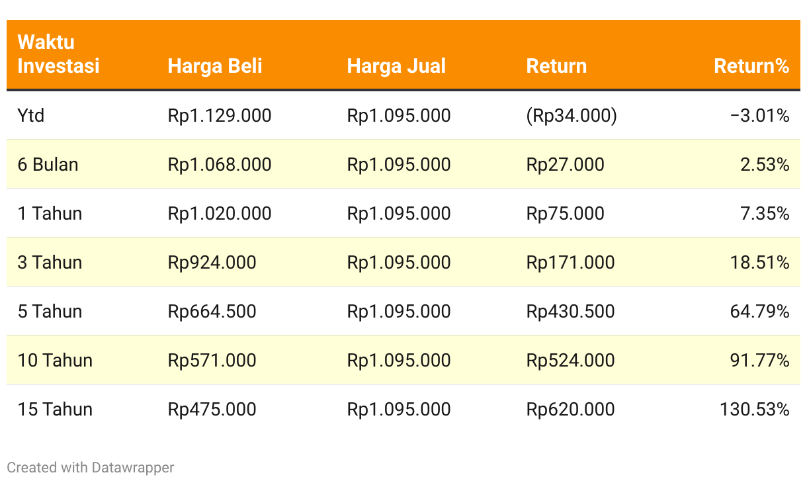The height and width of the screenshot is (483, 807).
Task: Select the 15 Tahun row label
Action: tap(55, 410)
